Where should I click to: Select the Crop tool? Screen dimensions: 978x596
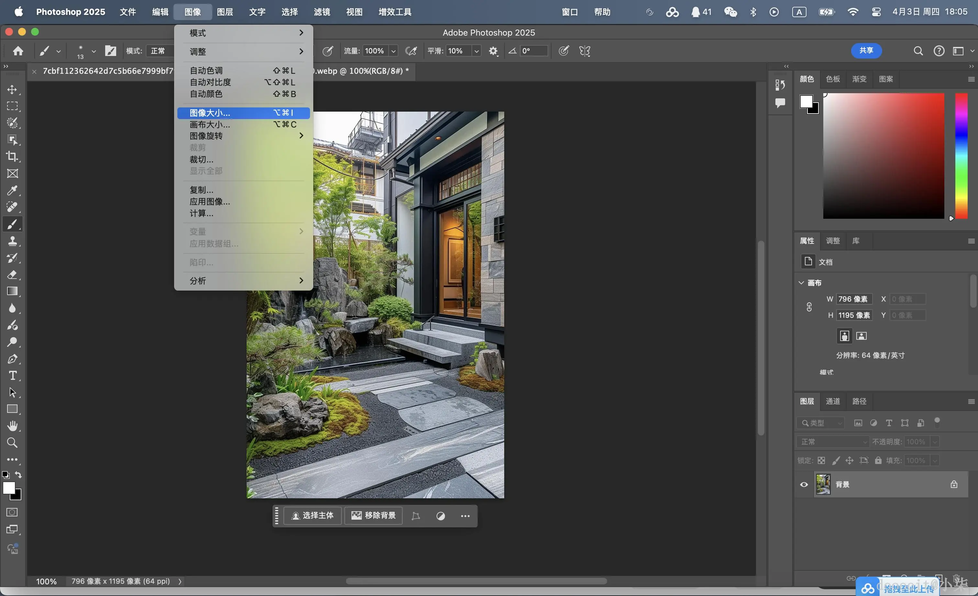tap(12, 156)
